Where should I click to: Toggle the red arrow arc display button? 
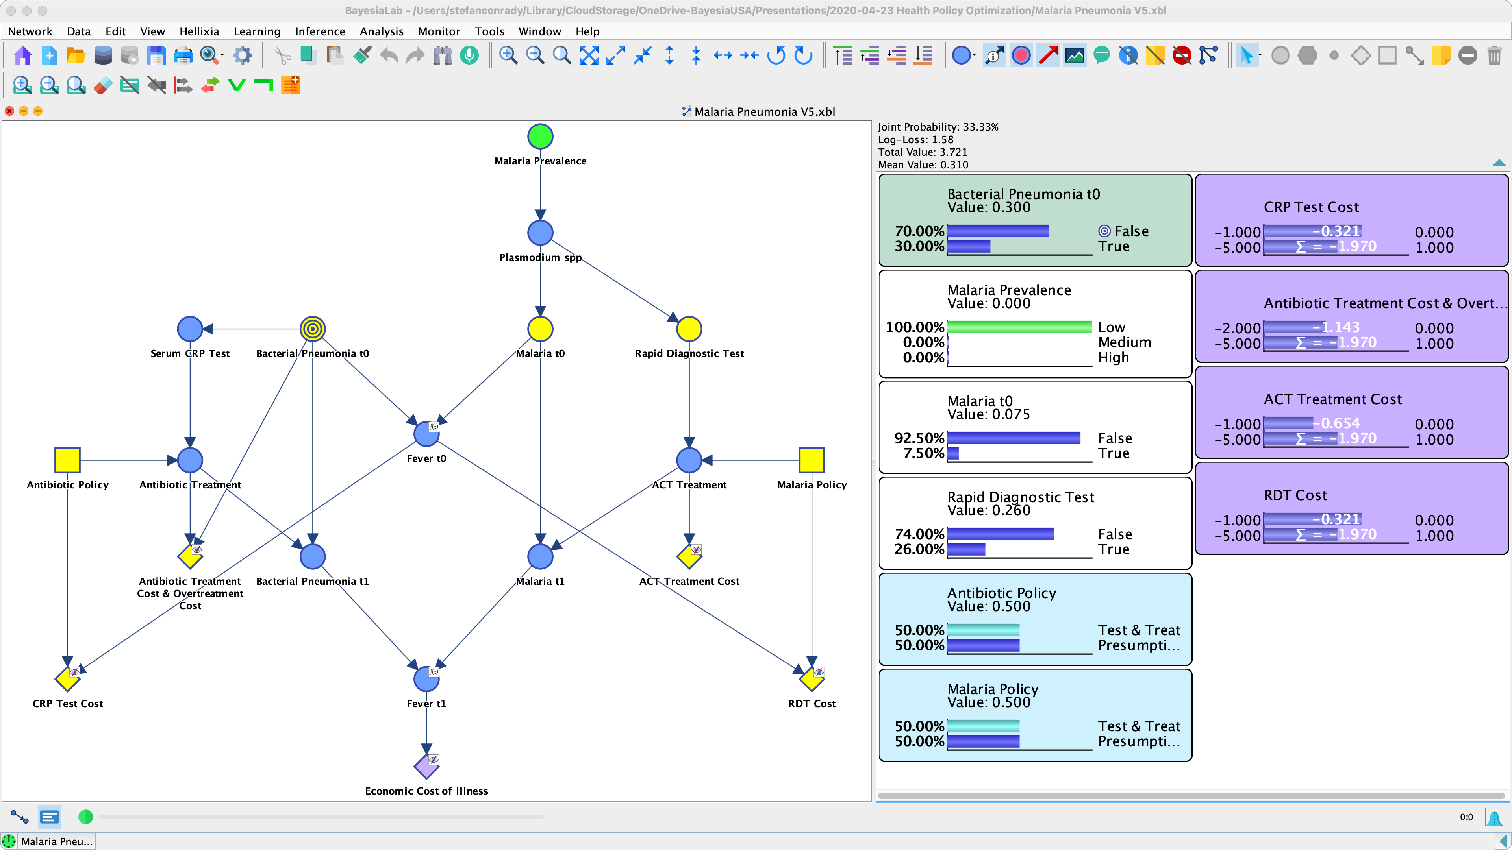[x=1048, y=56]
